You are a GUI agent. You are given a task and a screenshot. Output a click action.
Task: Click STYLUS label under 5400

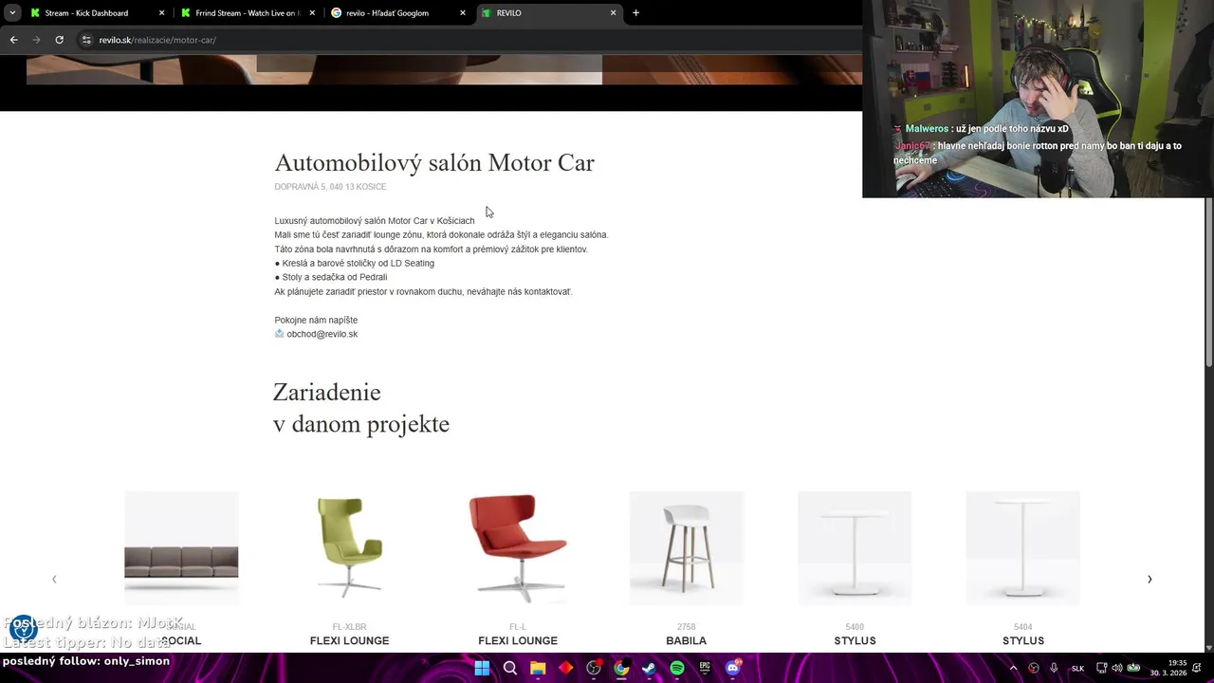click(x=855, y=640)
